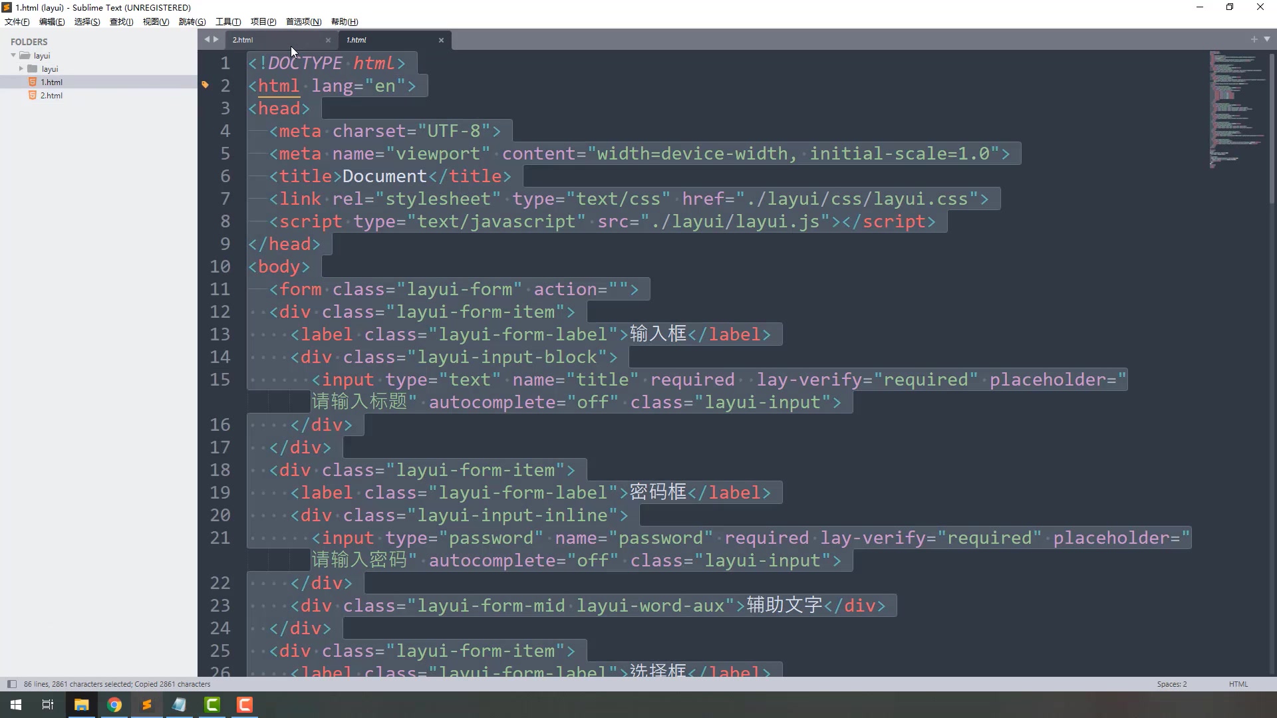Click the 辅助文字 text on line 23
The image size is (1277, 718).
pyautogui.click(x=785, y=605)
